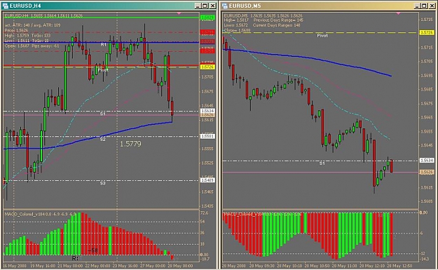
Task: Select the Pivot label in H4 chart
Action: click(103, 70)
